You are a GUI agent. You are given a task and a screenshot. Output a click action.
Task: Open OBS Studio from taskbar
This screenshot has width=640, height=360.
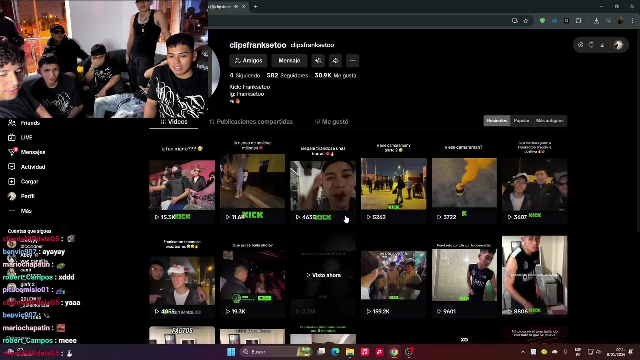pyautogui.click(x=409, y=352)
